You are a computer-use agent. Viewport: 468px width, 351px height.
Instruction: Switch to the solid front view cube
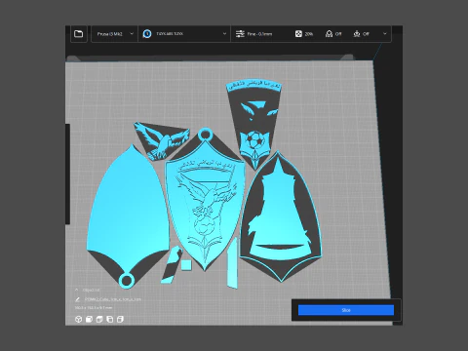point(89,319)
